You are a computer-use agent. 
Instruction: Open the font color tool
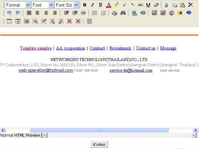tap(109, 5)
